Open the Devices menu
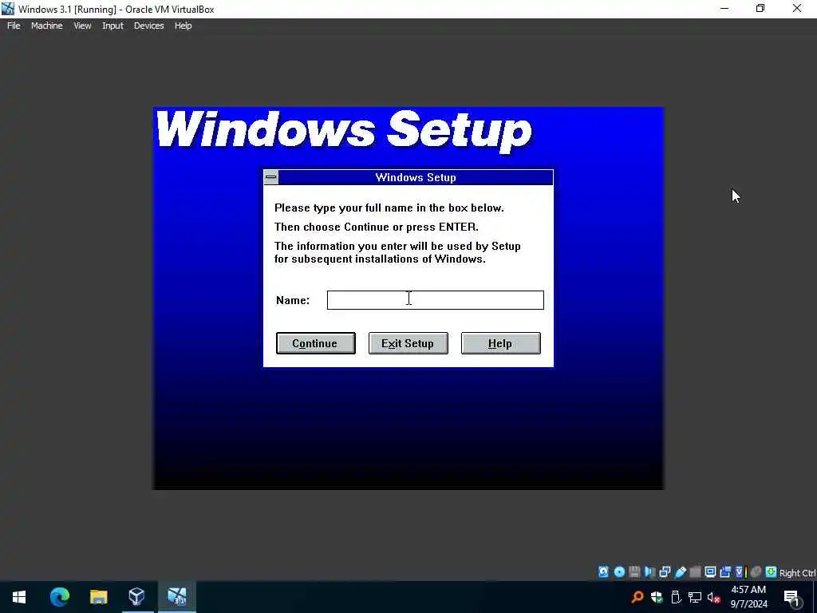 tap(149, 26)
